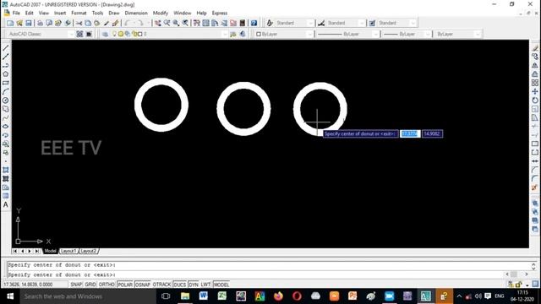Save the drawing using toolbar icon
The height and width of the screenshot is (304, 541).
tap(29, 23)
